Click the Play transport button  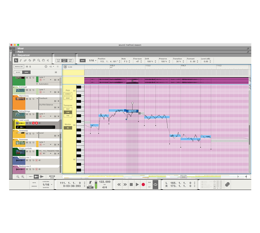point(137,184)
